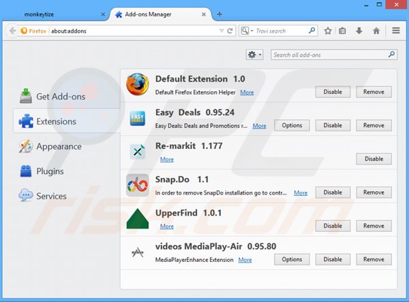This screenshot has height=302, width=409.
Task: Open More link for Re-markit
Action: click(167, 159)
